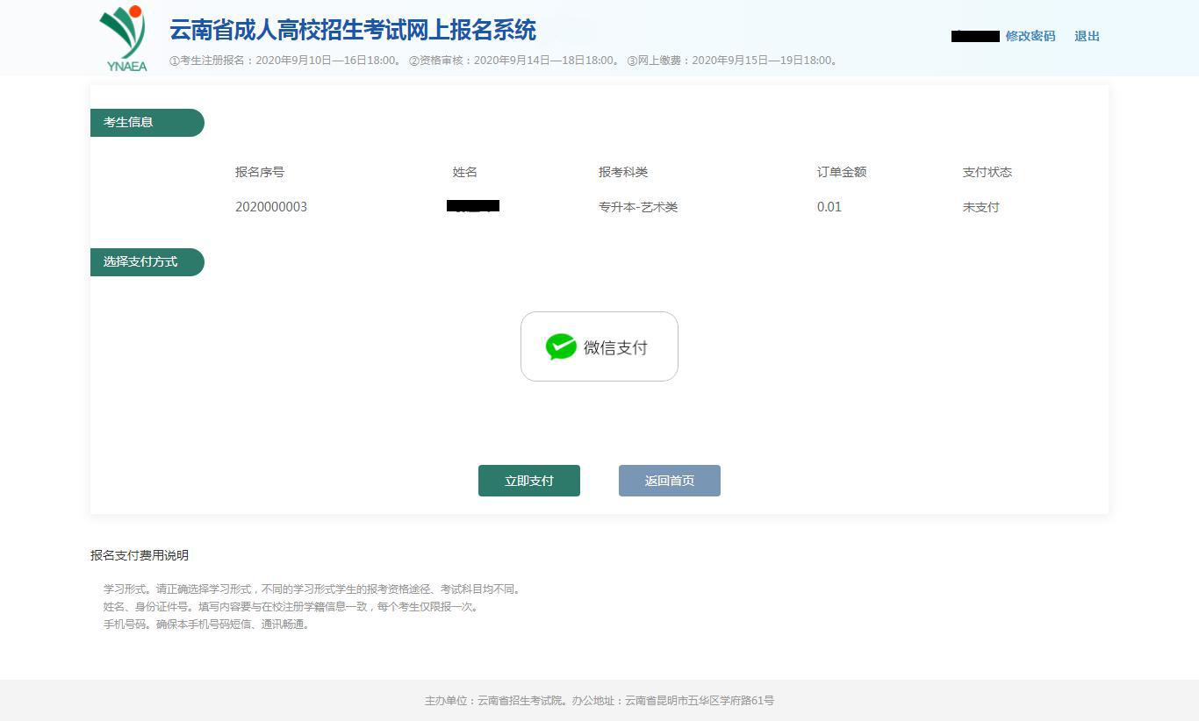Viewport: 1199px width, 721px height.
Task: Select the 专升本-艺术类 category entry
Action: pos(638,207)
